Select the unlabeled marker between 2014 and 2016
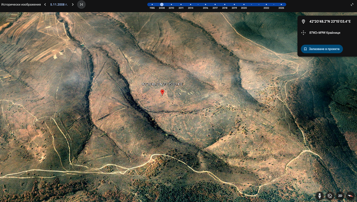 point(198,4)
